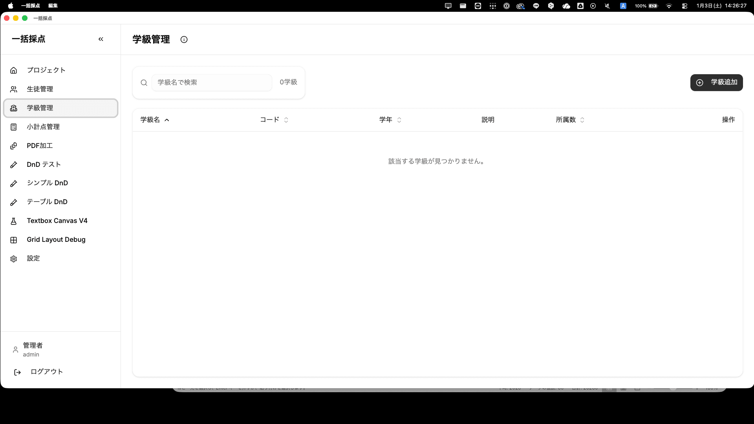This screenshot has width=754, height=424.
Task: Open the Textbox Canvas V4 flask icon
Action: 14,221
